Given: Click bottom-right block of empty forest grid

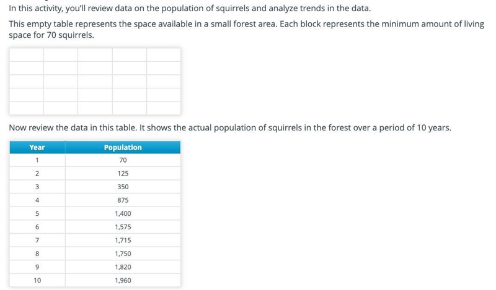Looking at the screenshot, I should (x=164, y=108).
